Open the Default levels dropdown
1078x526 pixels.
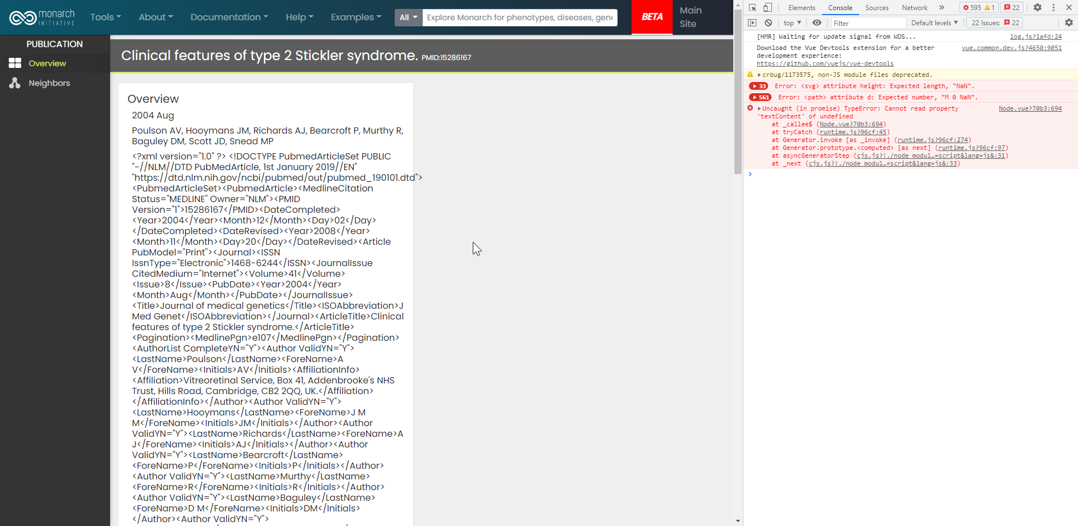(934, 22)
